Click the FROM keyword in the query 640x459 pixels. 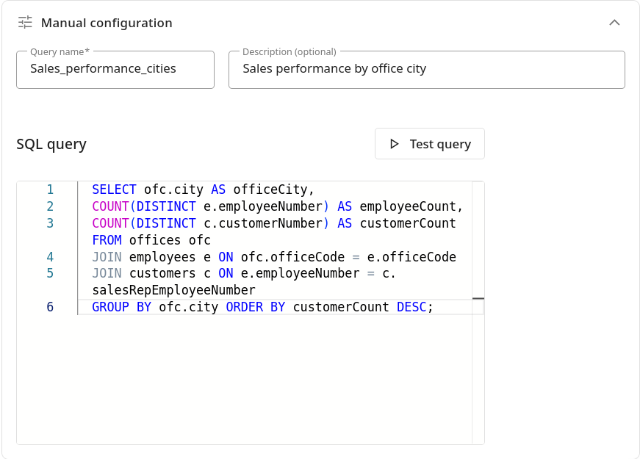click(107, 240)
